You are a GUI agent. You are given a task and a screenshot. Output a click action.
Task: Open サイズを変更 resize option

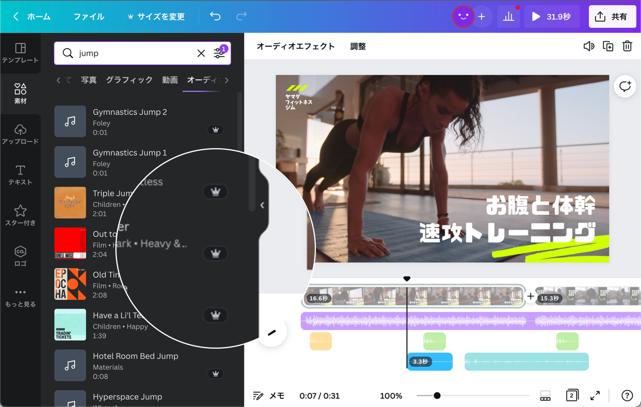pos(156,16)
